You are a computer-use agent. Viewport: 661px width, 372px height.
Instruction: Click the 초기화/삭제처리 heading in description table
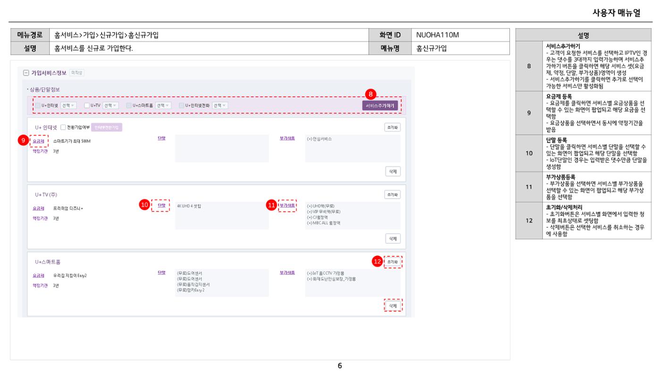(x=564, y=207)
